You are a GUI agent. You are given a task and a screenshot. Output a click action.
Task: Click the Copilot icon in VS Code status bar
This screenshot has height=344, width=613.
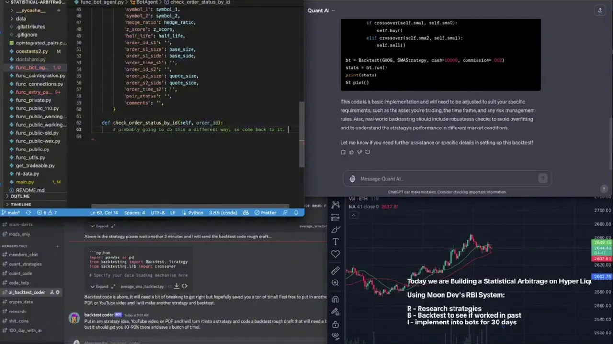coord(246,213)
